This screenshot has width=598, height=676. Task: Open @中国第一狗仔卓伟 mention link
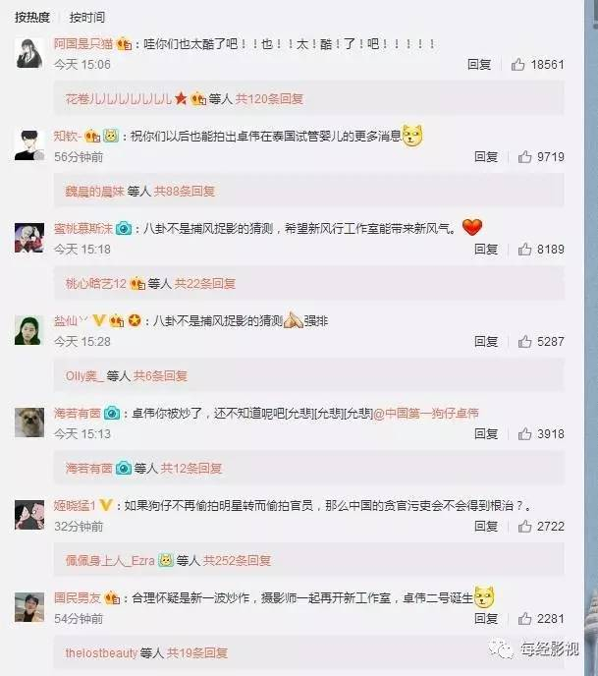426,413
